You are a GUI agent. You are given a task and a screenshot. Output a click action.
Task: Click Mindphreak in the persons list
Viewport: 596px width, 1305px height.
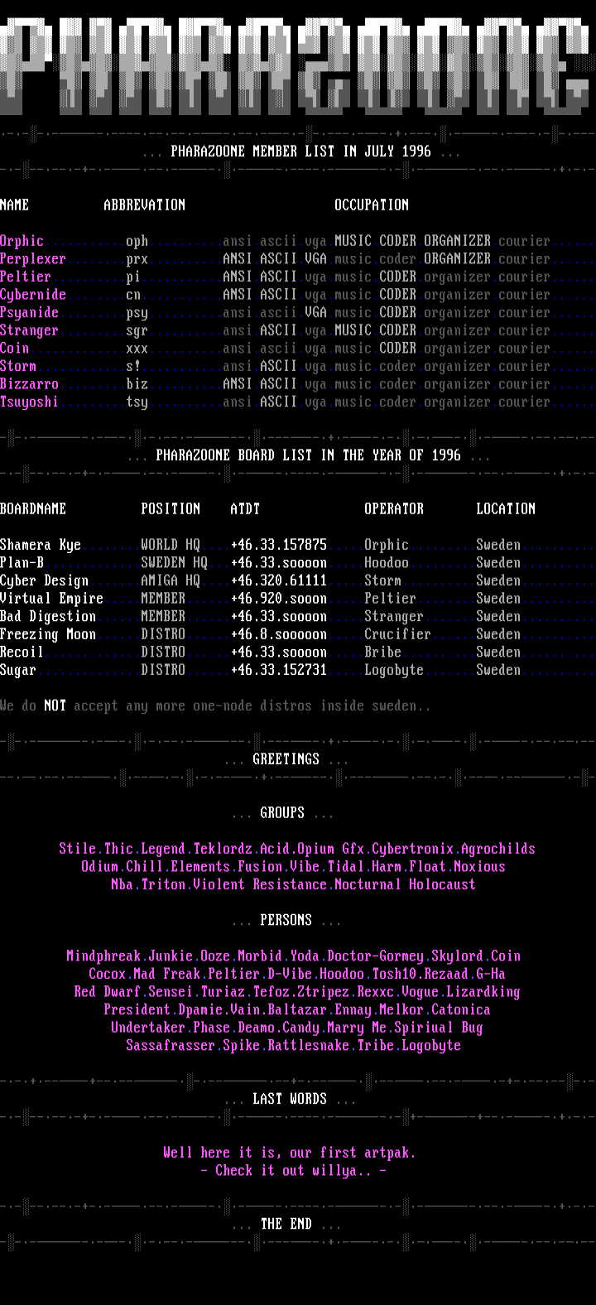[103, 956]
